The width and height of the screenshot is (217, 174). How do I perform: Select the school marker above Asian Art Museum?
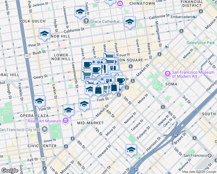(68, 110)
